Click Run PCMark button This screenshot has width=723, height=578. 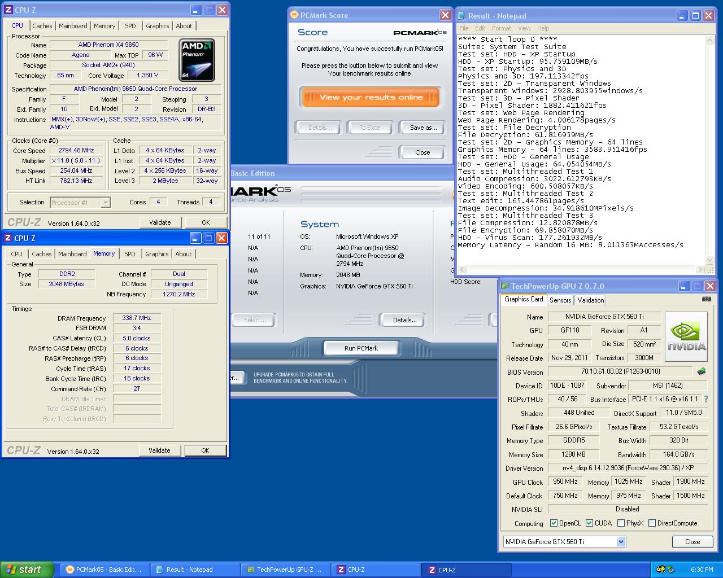pos(361,348)
